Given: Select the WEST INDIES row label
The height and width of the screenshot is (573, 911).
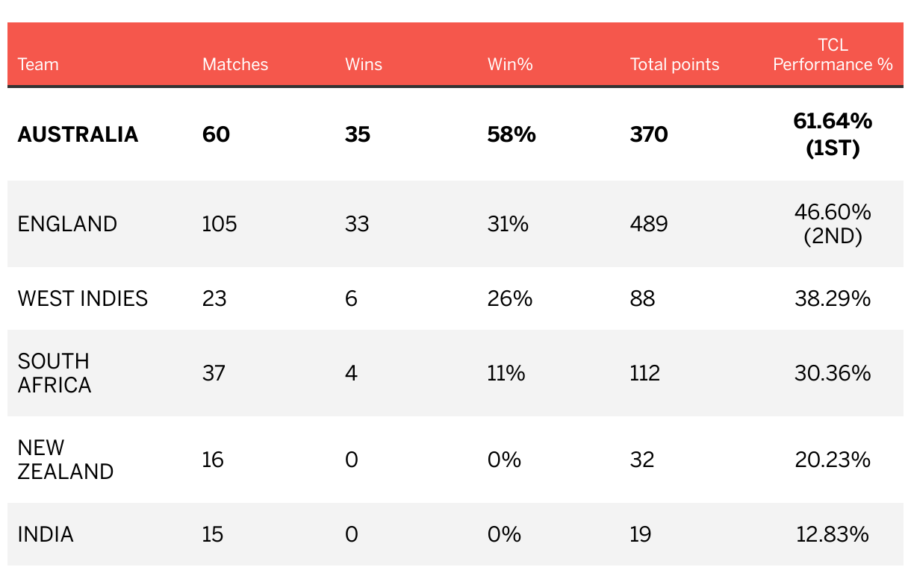Looking at the screenshot, I should pyautogui.click(x=83, y=298).
